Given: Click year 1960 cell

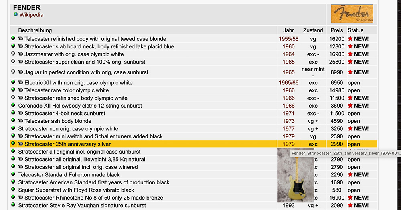Looking at the screenshot, I should 288,47.
